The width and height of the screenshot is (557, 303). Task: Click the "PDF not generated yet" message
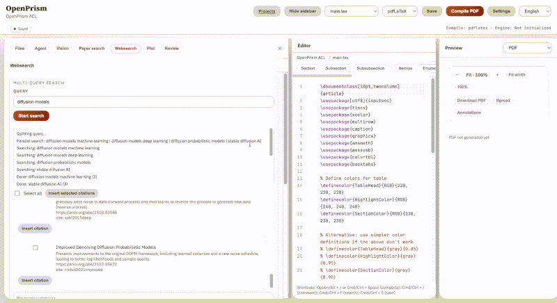tap(469, 138)
